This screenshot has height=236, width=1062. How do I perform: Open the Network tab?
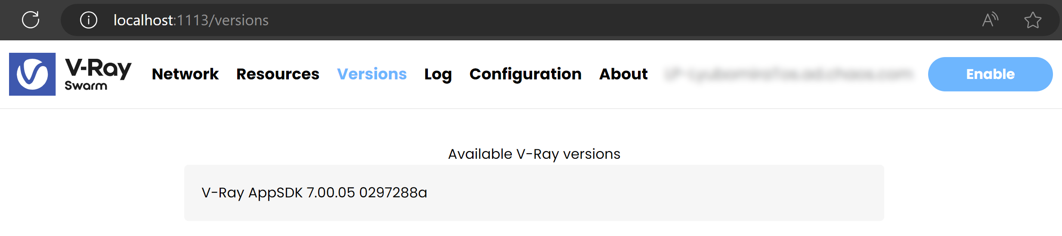point(185,74)
